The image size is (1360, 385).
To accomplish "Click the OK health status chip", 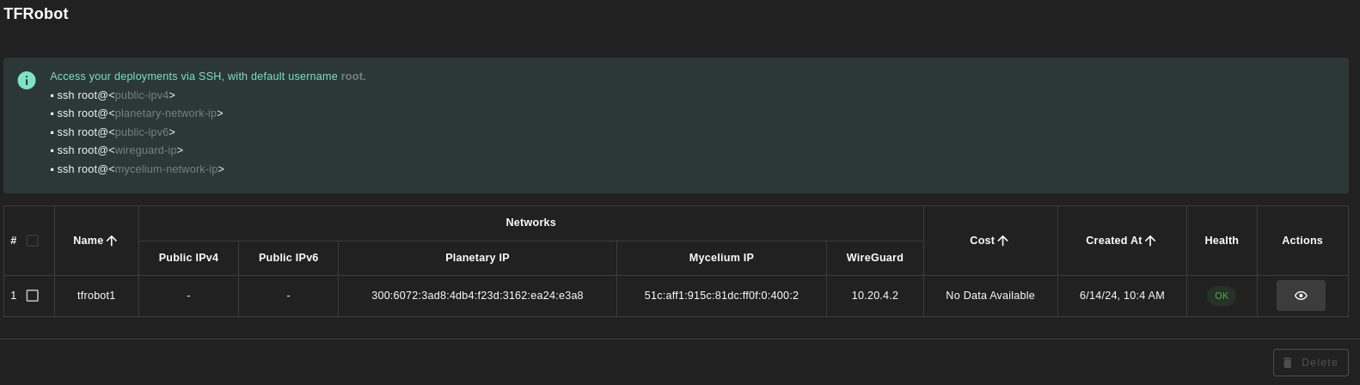I will [1222, 296].
